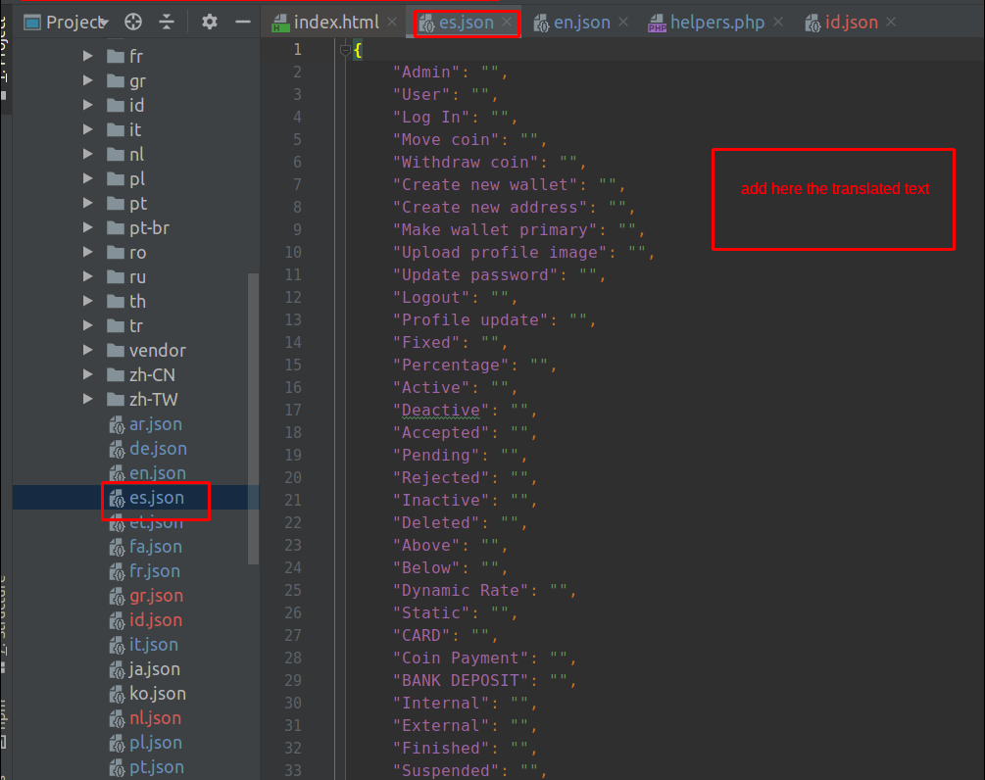Click the Collapse All icon in Project panel
The image size is (985, 780).
[x=167, y=22]
